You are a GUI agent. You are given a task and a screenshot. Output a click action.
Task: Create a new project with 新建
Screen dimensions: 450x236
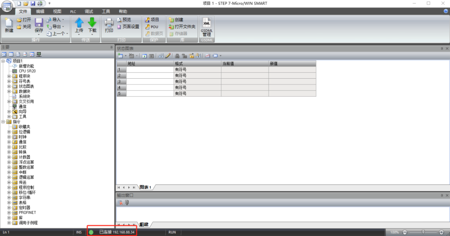click(9, 25)
